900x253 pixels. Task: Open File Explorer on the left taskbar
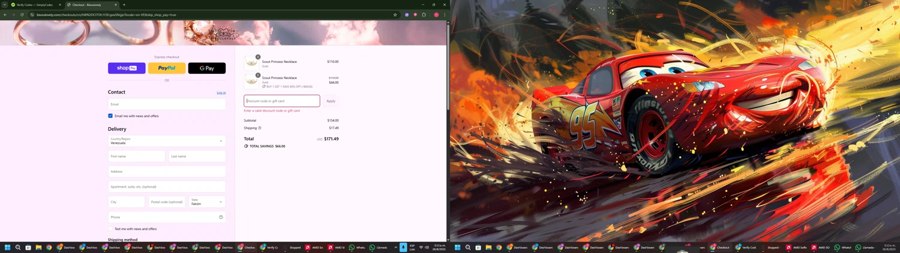(x=38, y=248)
